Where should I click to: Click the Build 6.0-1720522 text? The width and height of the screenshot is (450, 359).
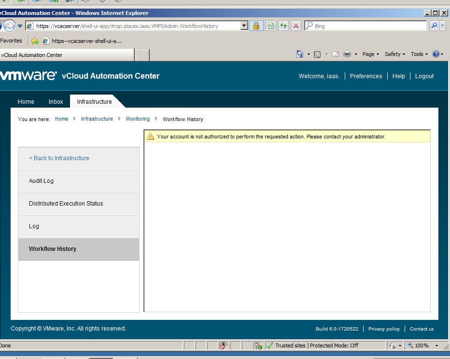[x=337, y=329]
